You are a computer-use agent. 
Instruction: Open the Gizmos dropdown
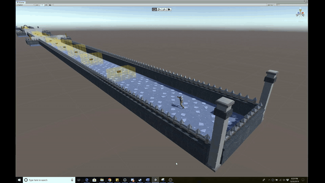click(x=271, y=5)
